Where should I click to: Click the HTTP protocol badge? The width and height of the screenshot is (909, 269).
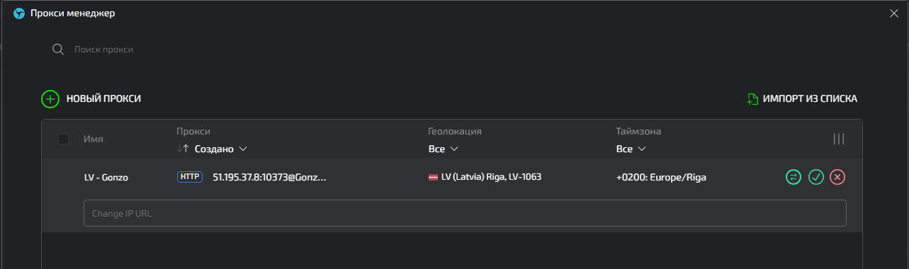[x=190, y=177]
